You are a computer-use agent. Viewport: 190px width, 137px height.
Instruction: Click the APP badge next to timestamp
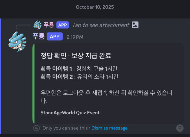click(55, 37)
